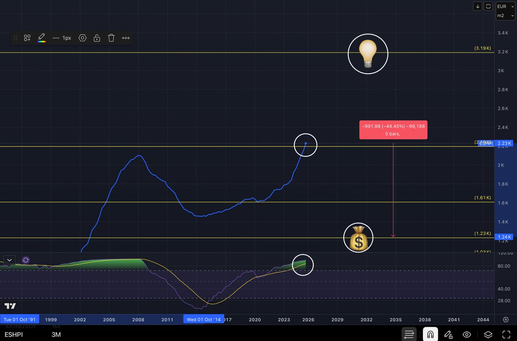Open more options three-dots menu

click(x=126, y=38)
